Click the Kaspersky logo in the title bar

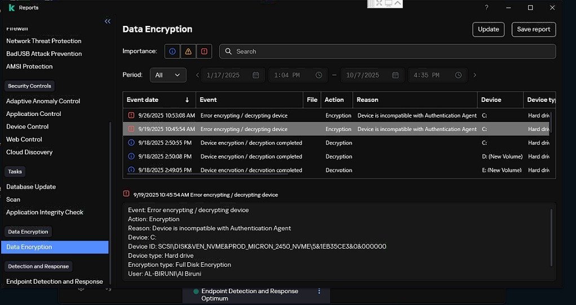tap(11, 7)
